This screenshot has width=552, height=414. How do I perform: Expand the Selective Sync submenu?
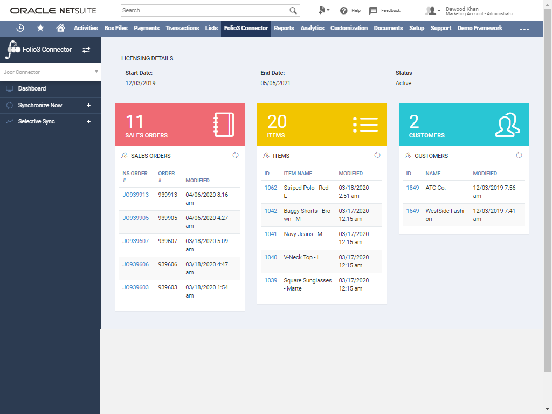89,121
